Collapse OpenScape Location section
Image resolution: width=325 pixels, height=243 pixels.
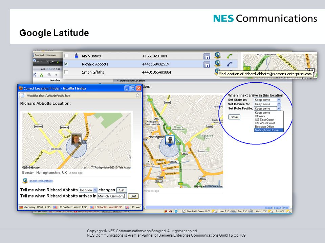pos(118,81)
